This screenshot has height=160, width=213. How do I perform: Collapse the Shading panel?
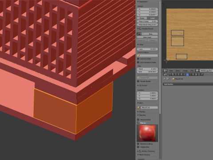(x=138, y=115)
